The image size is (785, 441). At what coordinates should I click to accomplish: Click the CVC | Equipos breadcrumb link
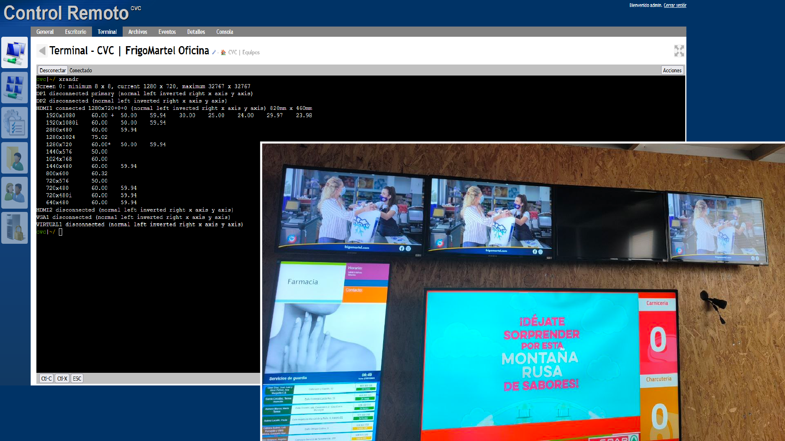244,53
